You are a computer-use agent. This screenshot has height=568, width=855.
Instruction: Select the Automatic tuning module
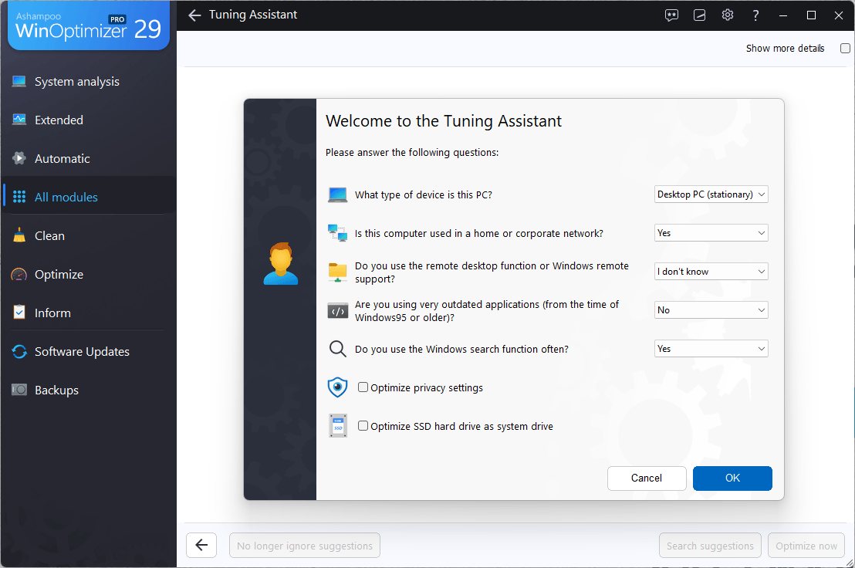[x=60, y=158]
